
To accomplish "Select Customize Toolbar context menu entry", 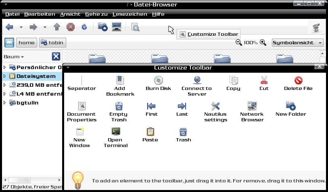I will pyautogui.click(x=208, y=35).
